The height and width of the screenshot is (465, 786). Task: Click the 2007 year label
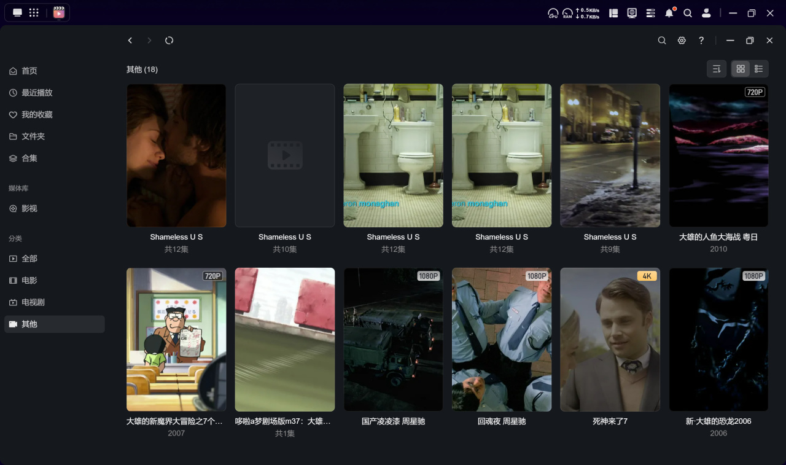176,434
